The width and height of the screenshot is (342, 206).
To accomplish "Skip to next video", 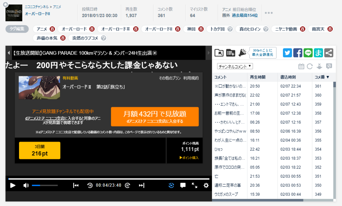I will (142, 185).
